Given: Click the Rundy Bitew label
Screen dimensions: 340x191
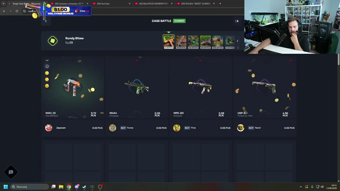Looking at the screenshot, I should point(74,38).
